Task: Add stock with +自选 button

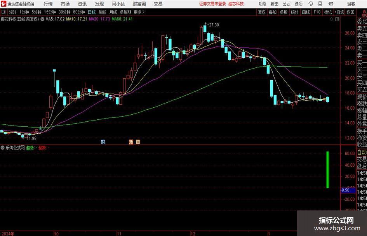Action: tap(339, 12)
